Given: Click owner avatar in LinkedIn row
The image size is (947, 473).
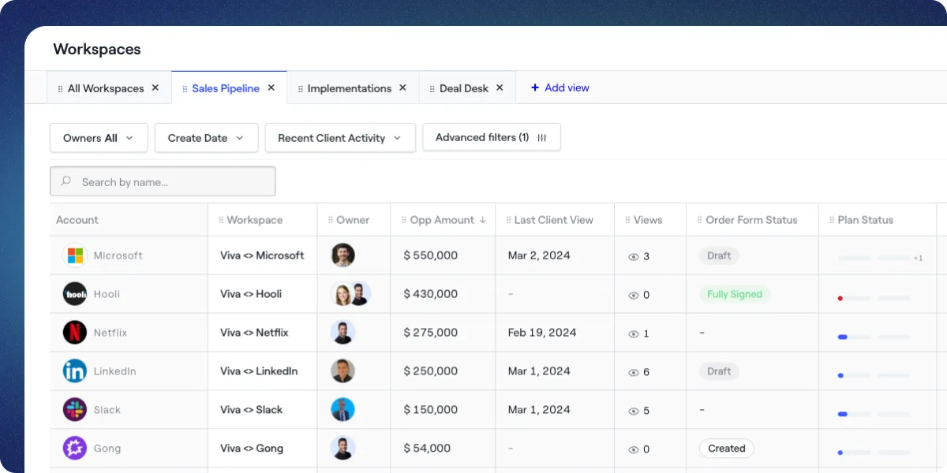Looking at the screenshot, I should [x=342, y=371].
